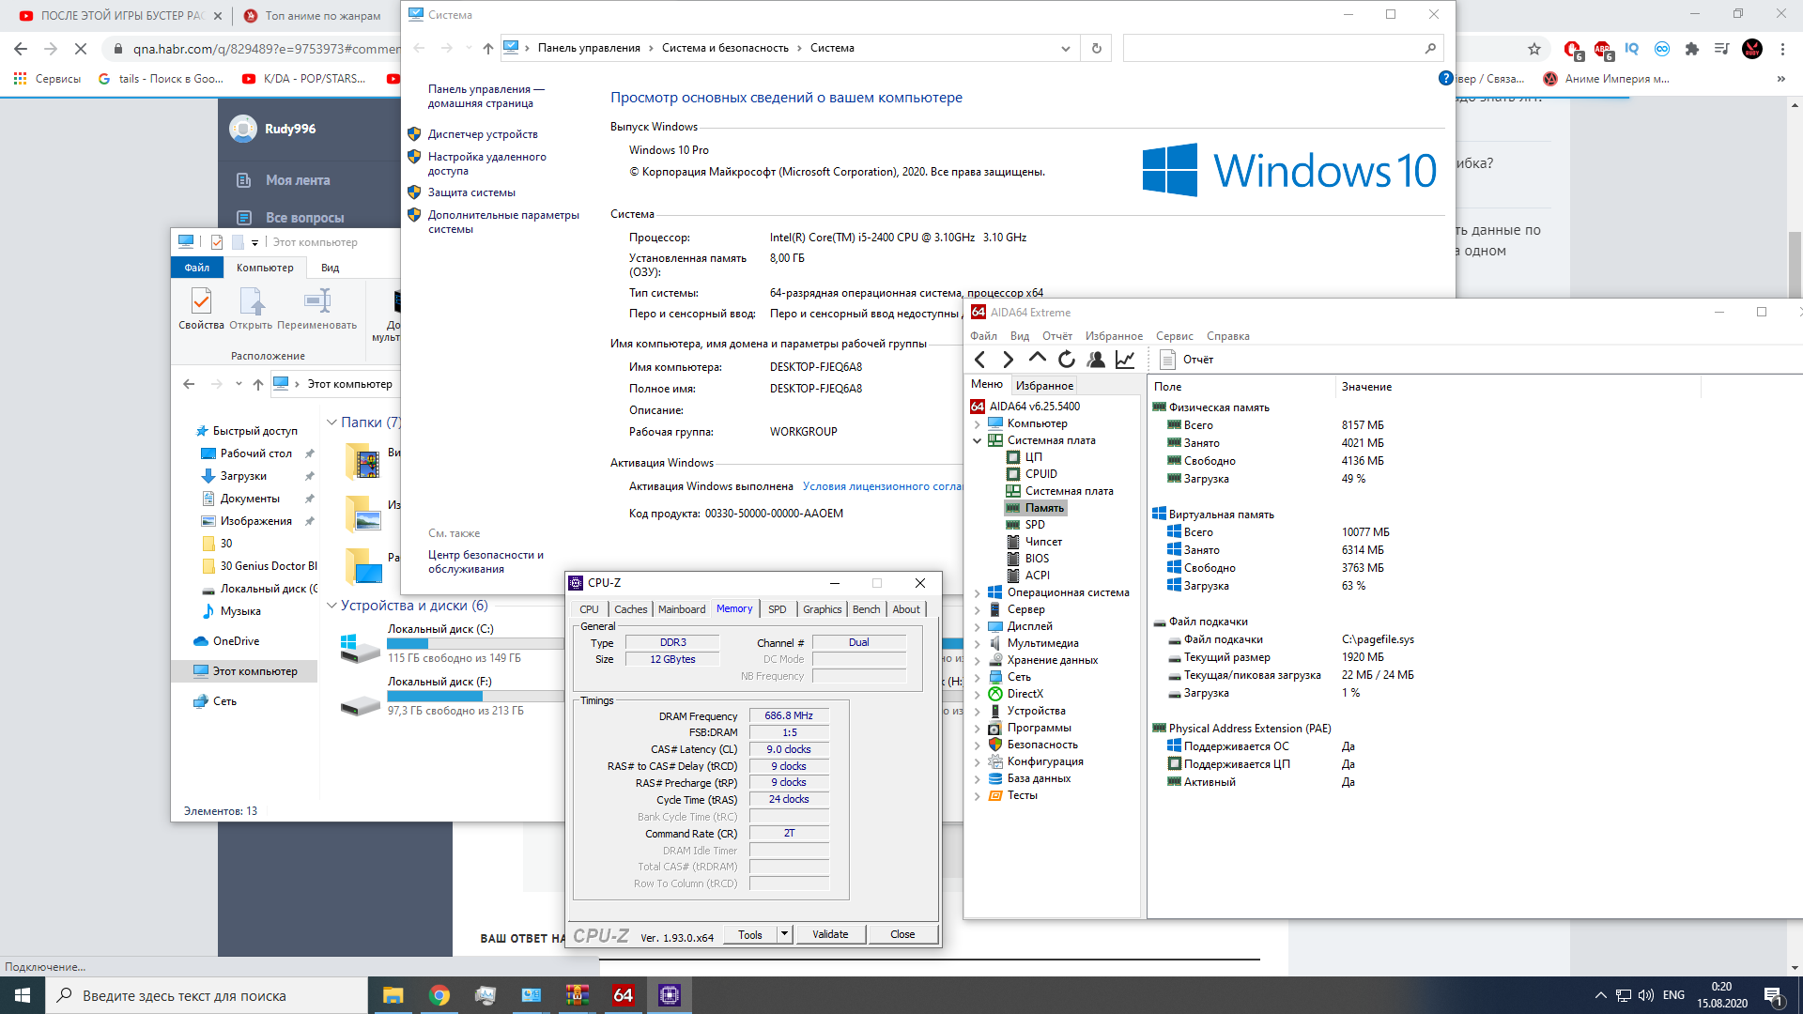Click AIDA64 user manager icon
Image resolution: width=1803 pixels, height=1014 pixels.
pos(1095,360)
